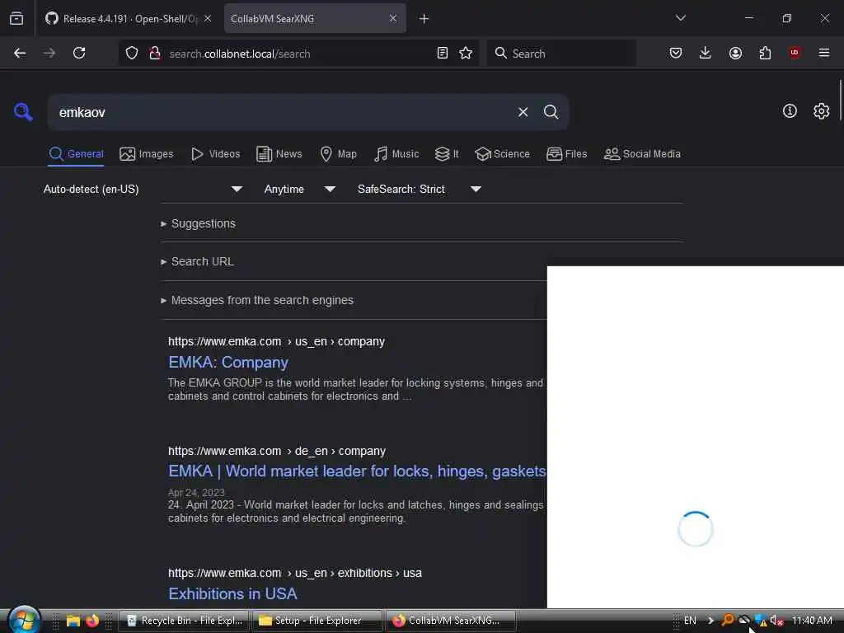Click the page vertical scrollbar thumb

coord(840,100)
